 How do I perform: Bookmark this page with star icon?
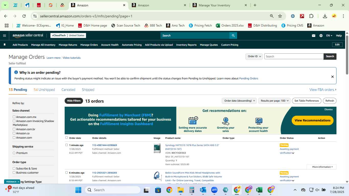pos(280,16)
